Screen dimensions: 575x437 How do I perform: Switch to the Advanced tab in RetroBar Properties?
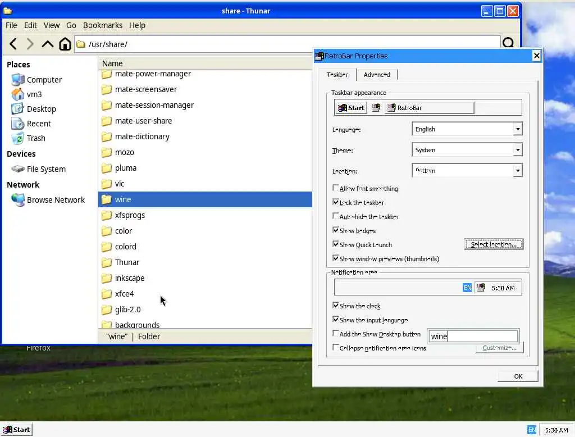377,75
